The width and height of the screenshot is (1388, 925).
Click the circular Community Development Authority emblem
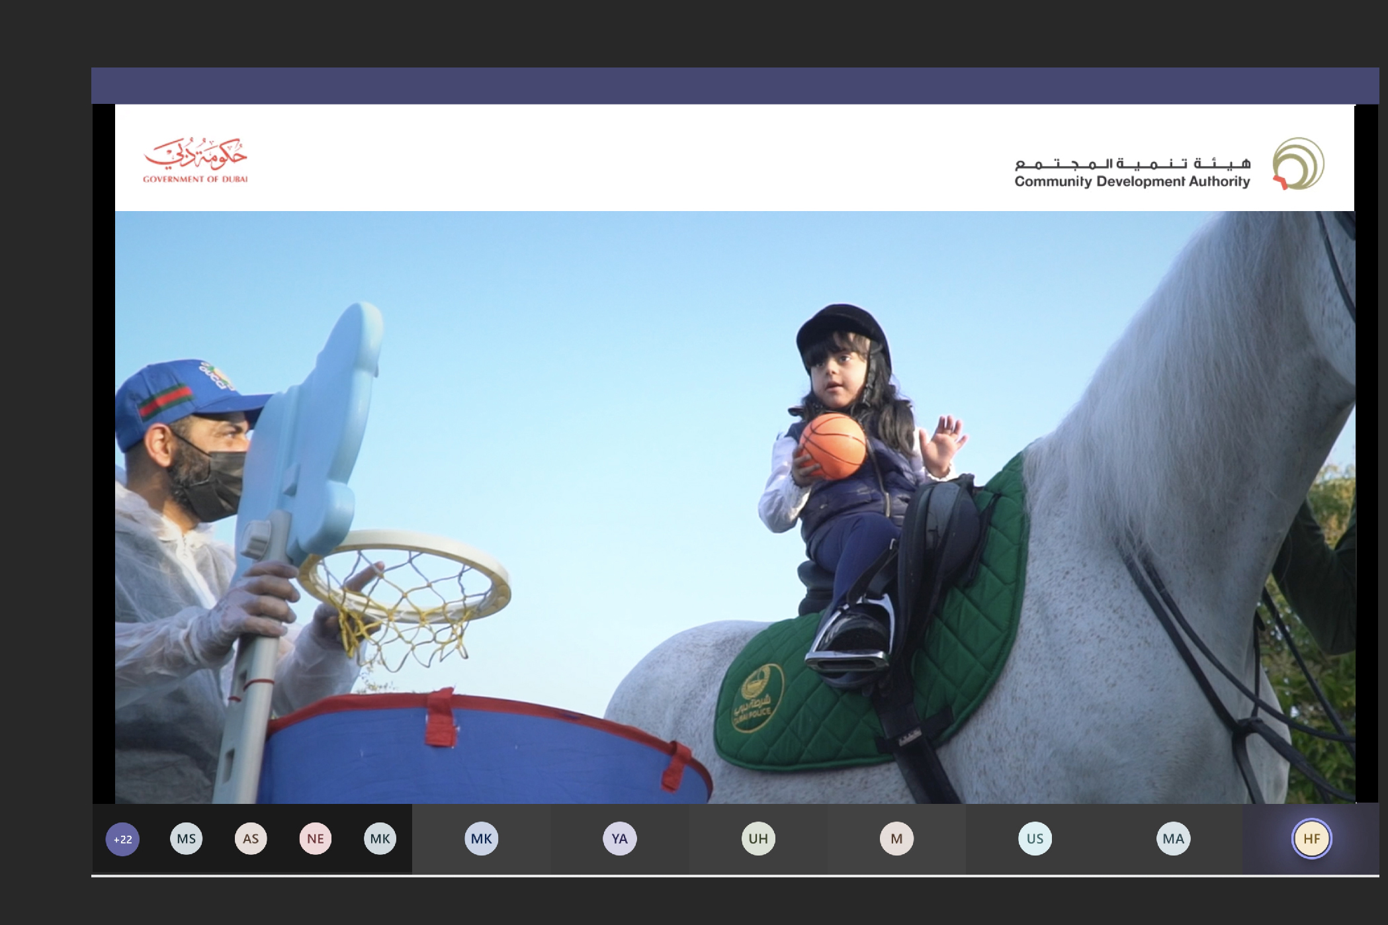(x=1298, y=163)
